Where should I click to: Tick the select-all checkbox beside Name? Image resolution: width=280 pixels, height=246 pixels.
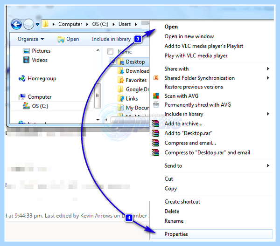[110, 52]
